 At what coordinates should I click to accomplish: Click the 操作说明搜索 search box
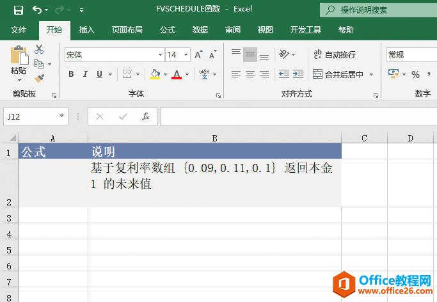[378, 10]
